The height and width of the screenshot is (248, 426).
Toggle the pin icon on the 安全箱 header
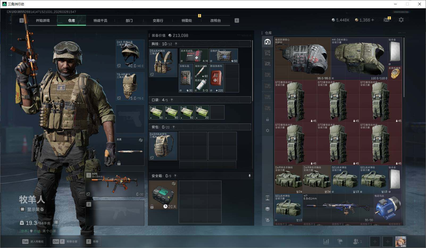click(249, 176)
